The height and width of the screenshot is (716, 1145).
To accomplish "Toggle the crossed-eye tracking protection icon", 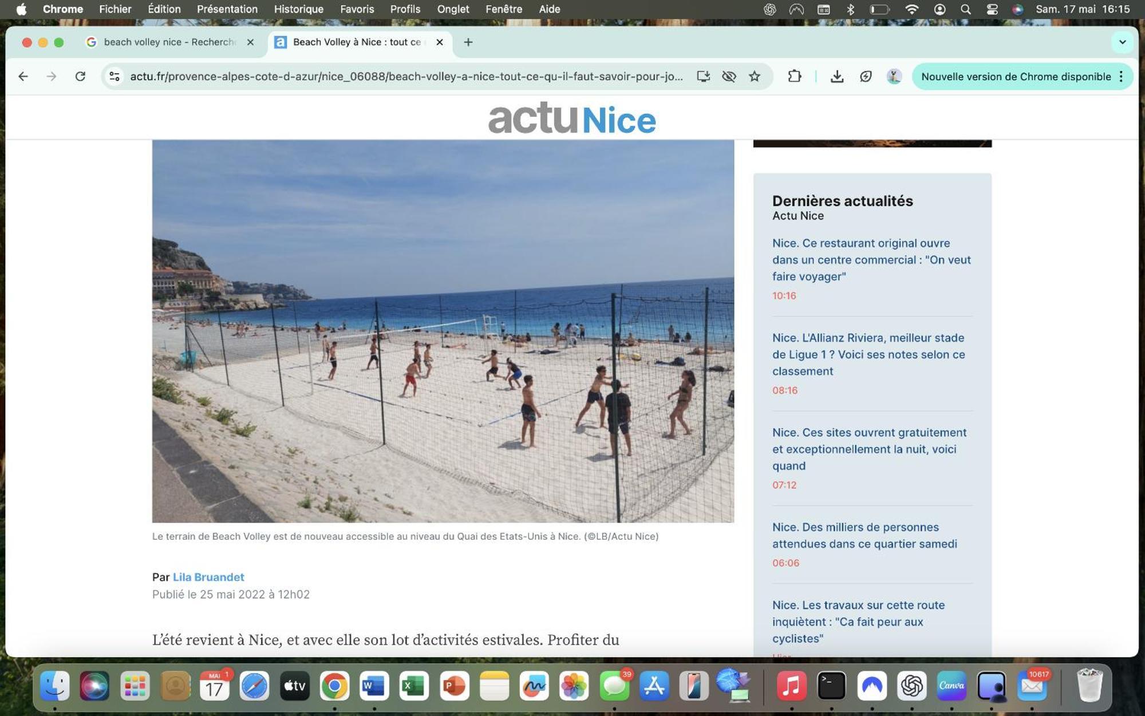I will click(x=729, y=76).
